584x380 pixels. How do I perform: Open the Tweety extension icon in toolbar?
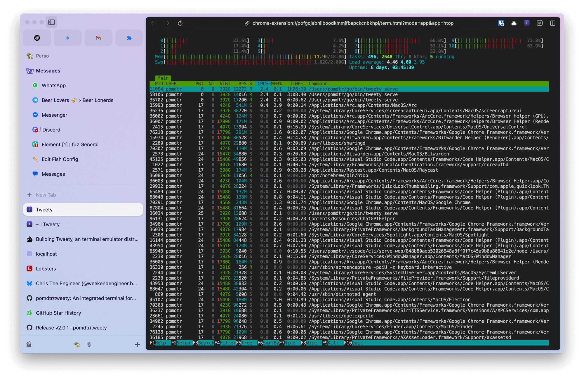(x=527, y=23)
